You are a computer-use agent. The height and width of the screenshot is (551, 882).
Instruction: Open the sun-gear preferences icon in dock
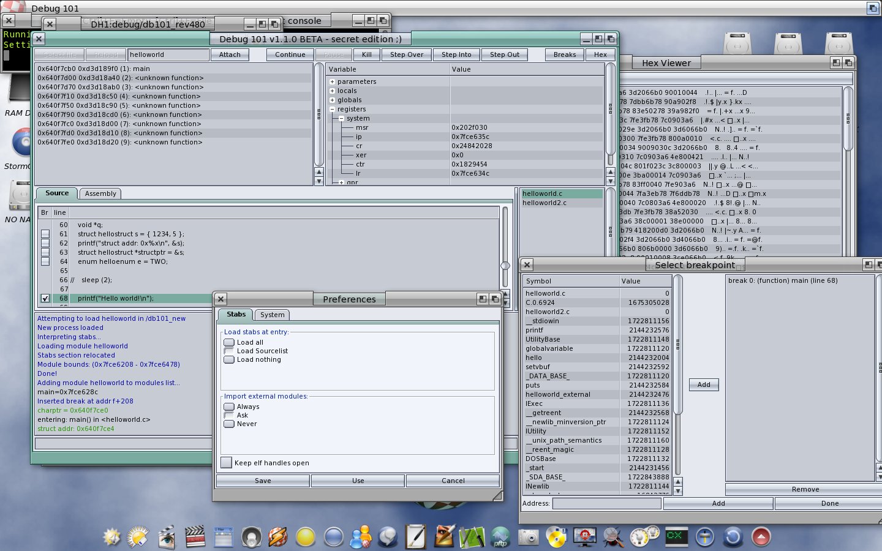pos(112,537)
